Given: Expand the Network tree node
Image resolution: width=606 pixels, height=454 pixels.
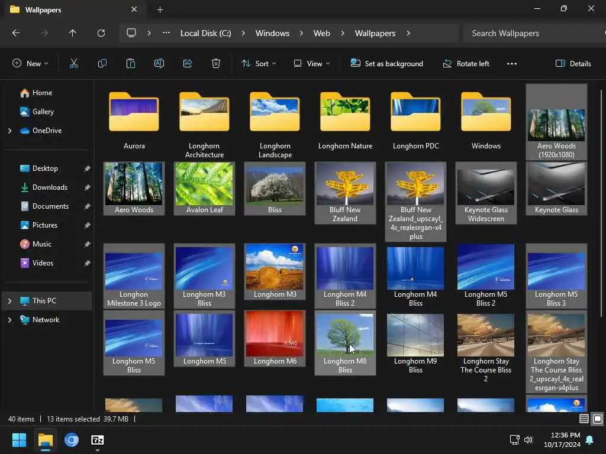Looking at the screenshot, I should (9, 320).
